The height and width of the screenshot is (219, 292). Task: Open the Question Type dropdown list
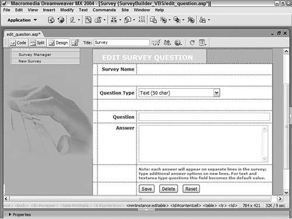[179, 93]
